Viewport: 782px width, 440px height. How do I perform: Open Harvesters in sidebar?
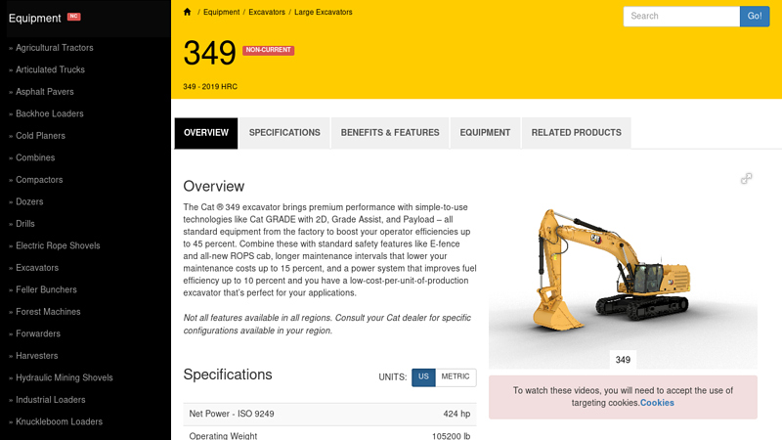(36, 356)
